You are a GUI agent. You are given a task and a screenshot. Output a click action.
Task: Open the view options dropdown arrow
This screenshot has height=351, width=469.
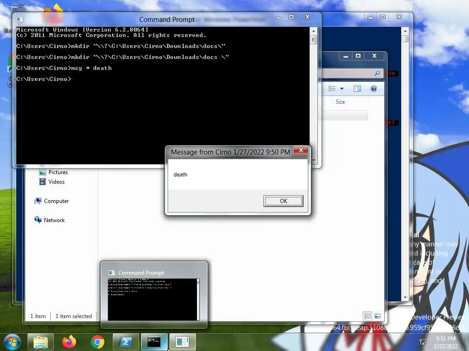click(x=342, y=89)
